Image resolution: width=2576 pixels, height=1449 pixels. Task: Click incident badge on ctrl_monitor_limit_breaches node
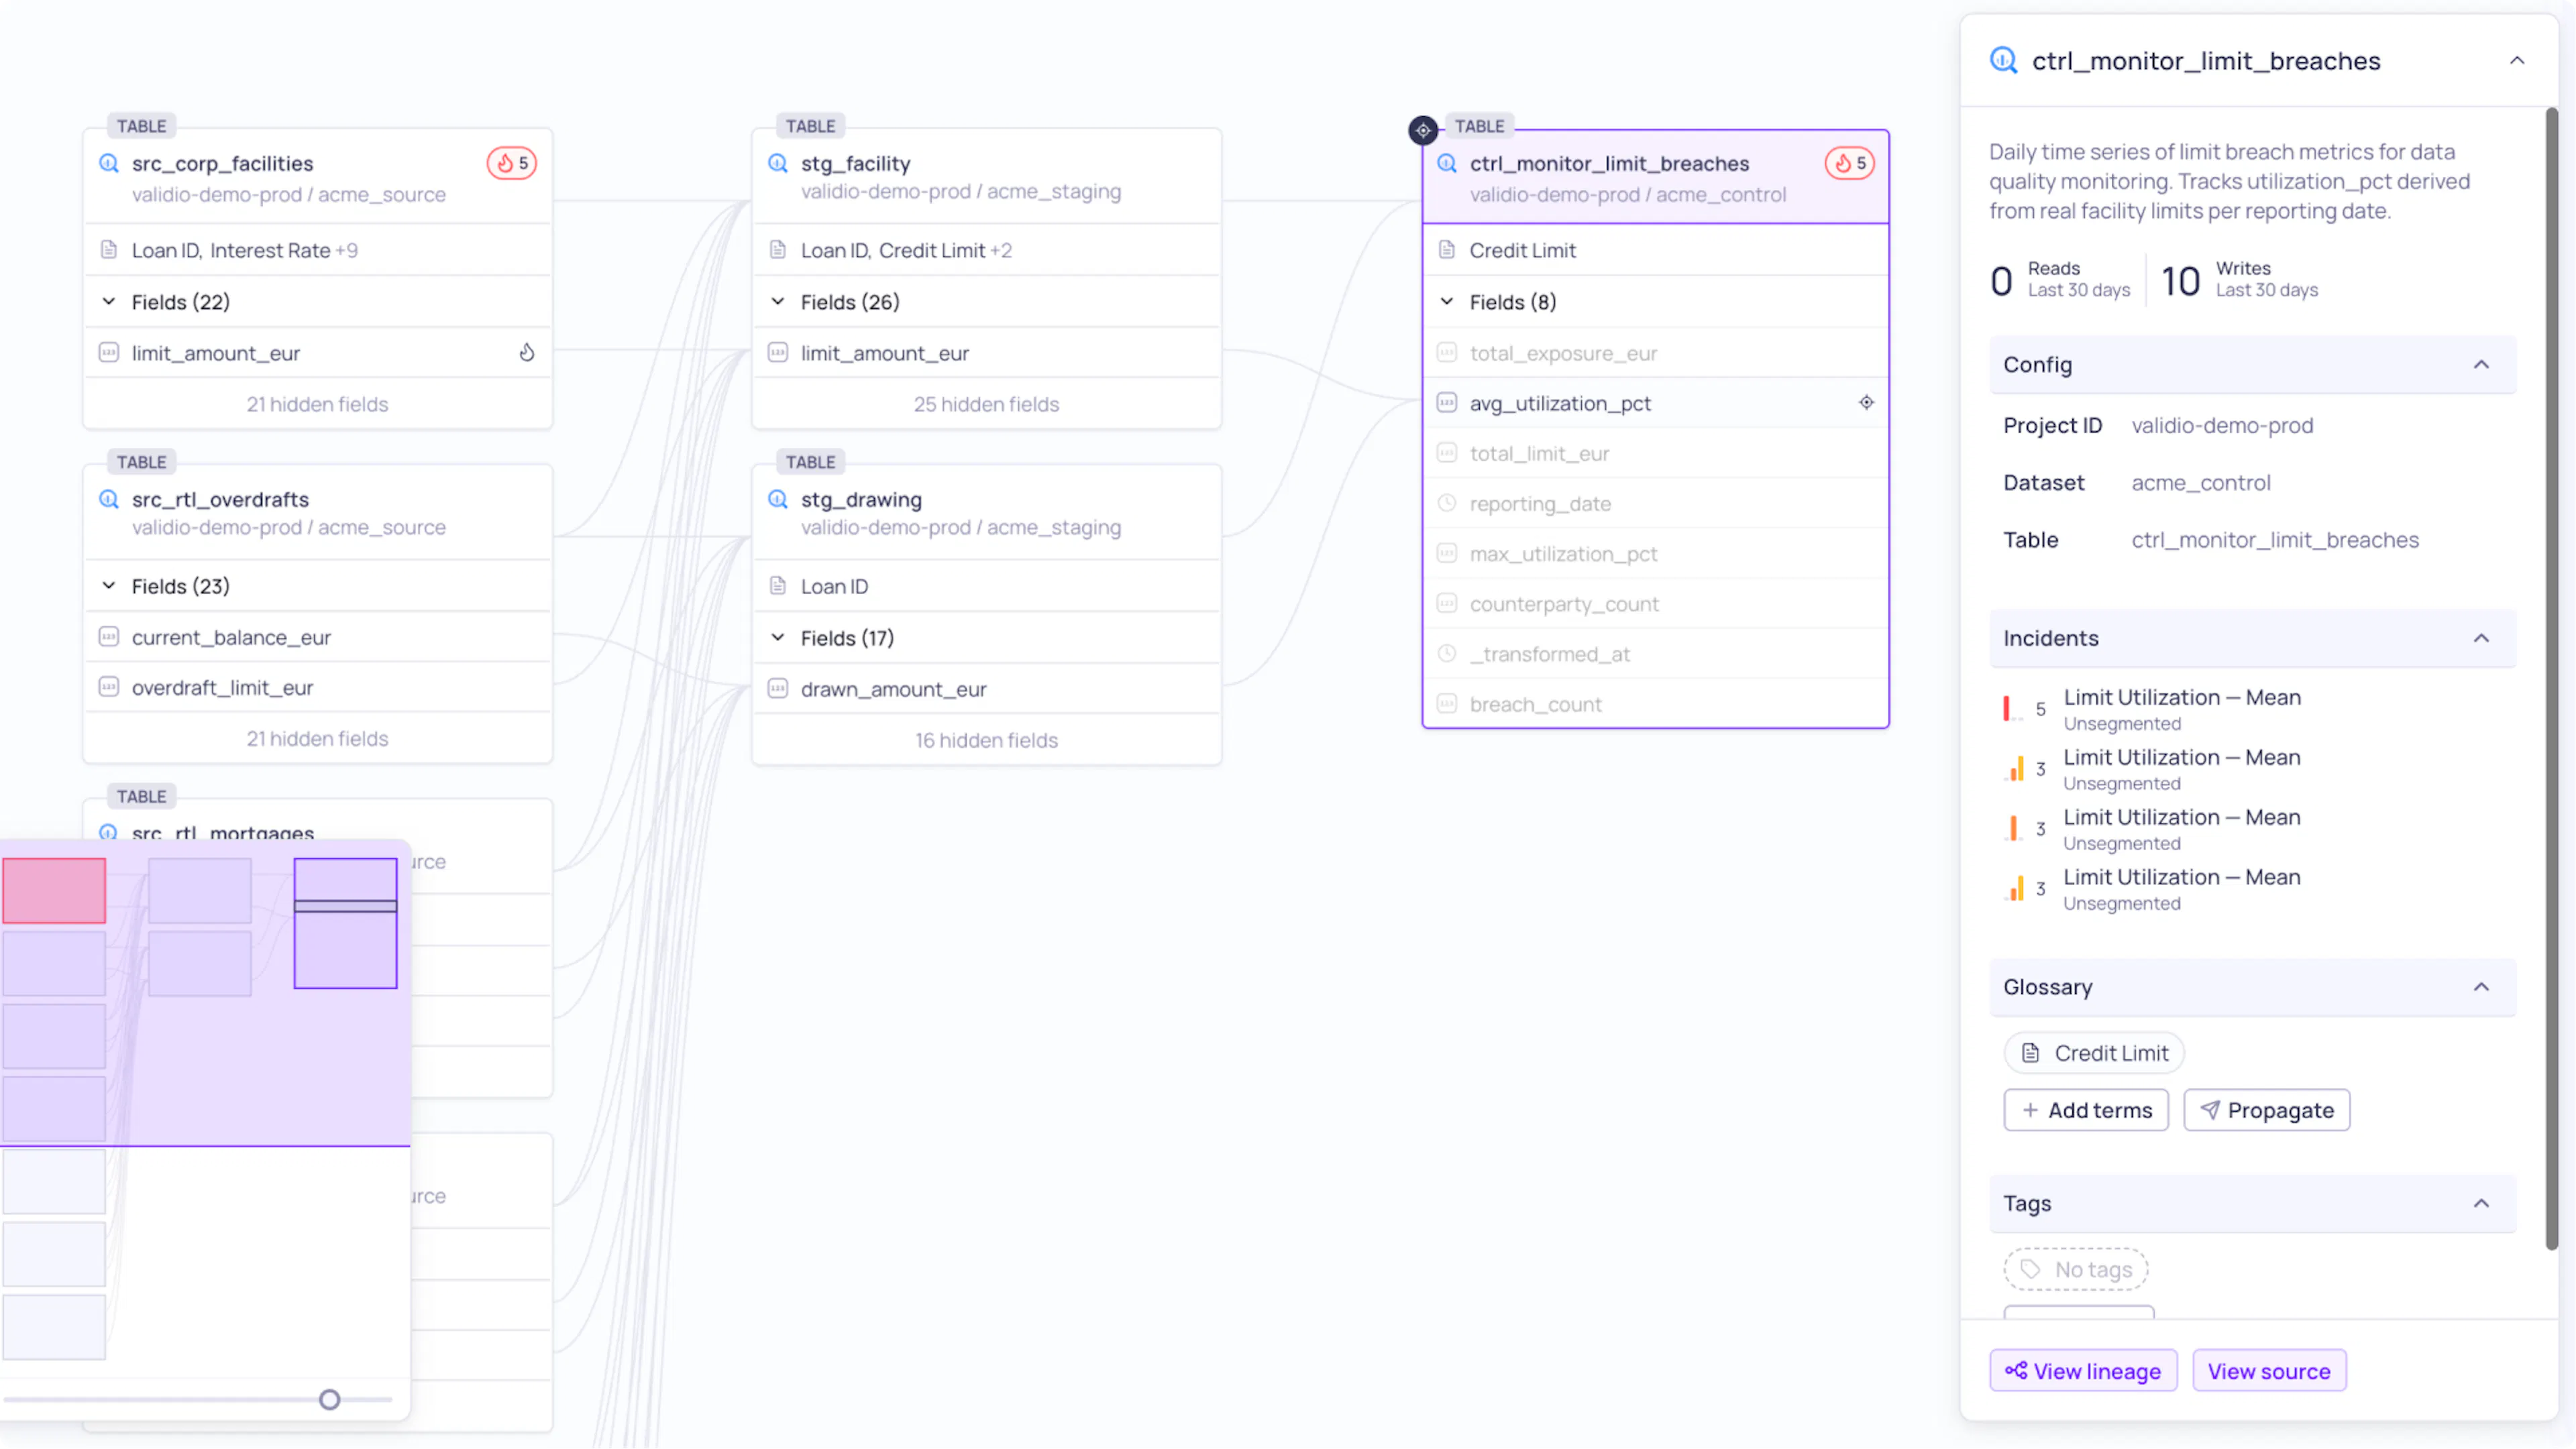1850,163
